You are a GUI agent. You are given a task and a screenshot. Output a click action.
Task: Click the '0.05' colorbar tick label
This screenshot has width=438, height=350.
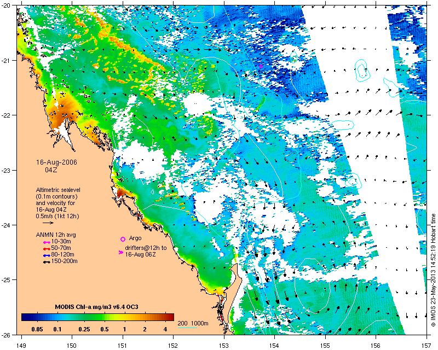click(x=37, y=329)
